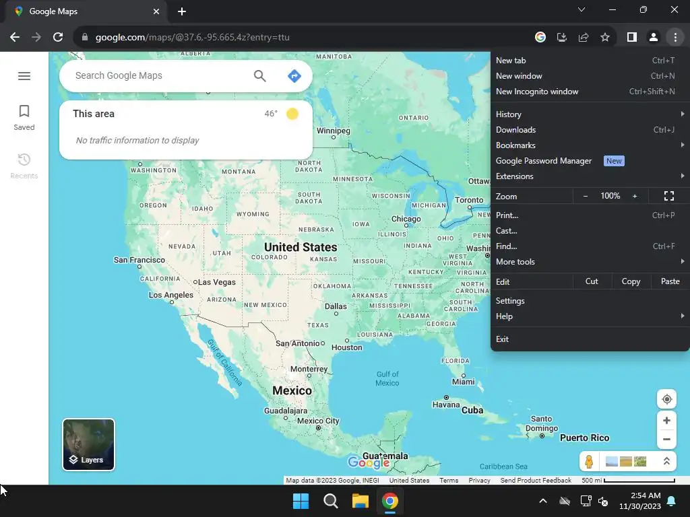690x517 pixels.
Task: Click the search magnifier in Maps
Action: [259, 76]
